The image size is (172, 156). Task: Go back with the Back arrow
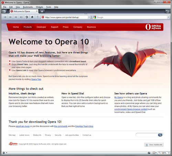pyautogui.click(x=10, y=17)
